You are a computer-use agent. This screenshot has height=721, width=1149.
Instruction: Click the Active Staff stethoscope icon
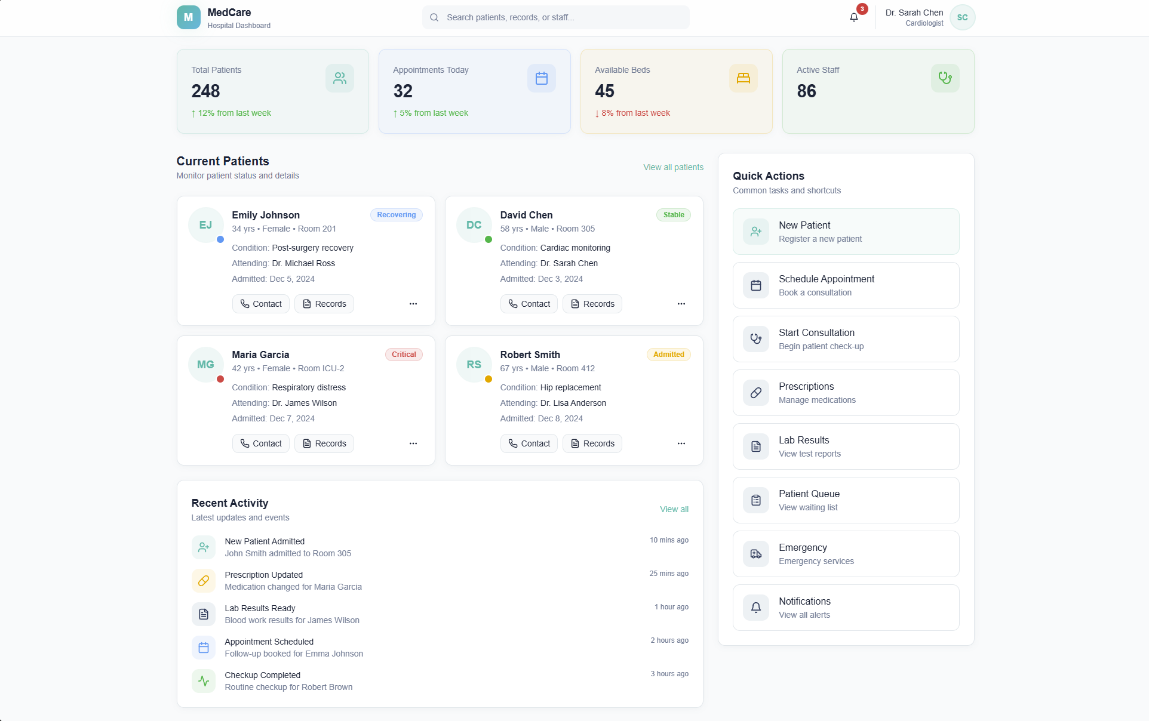coord(945,78)
